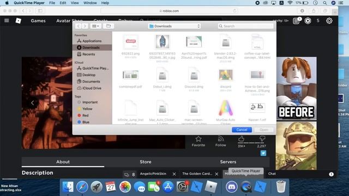Open Messages in the Dock
349x196 pixels.
tap(140, 187)
